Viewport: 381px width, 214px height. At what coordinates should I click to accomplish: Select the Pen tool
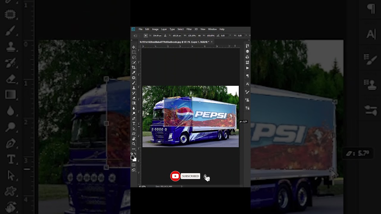point(134,118)
